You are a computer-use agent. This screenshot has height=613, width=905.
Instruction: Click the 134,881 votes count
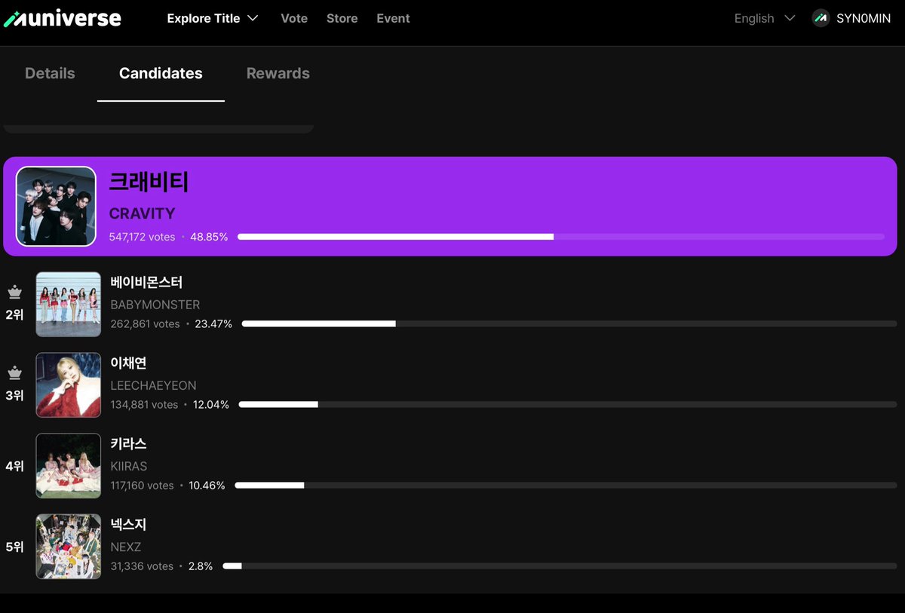[x=144, y=404]
